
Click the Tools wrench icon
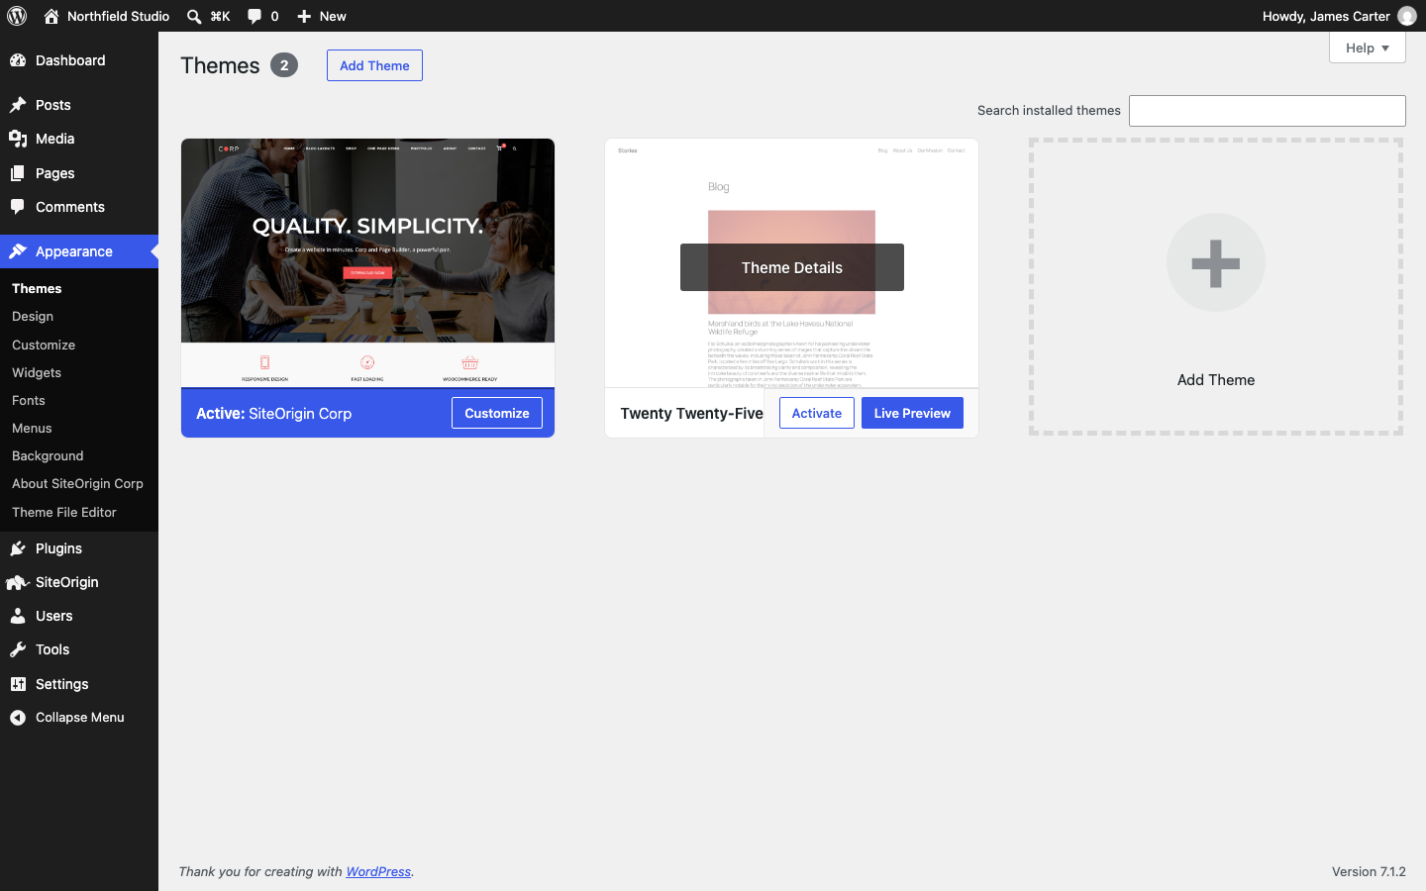(x=18, y=649)
